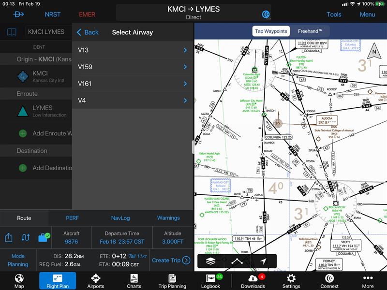Open the Logbook page
Viewport: 387px width, 290px height.
(210, 281)
